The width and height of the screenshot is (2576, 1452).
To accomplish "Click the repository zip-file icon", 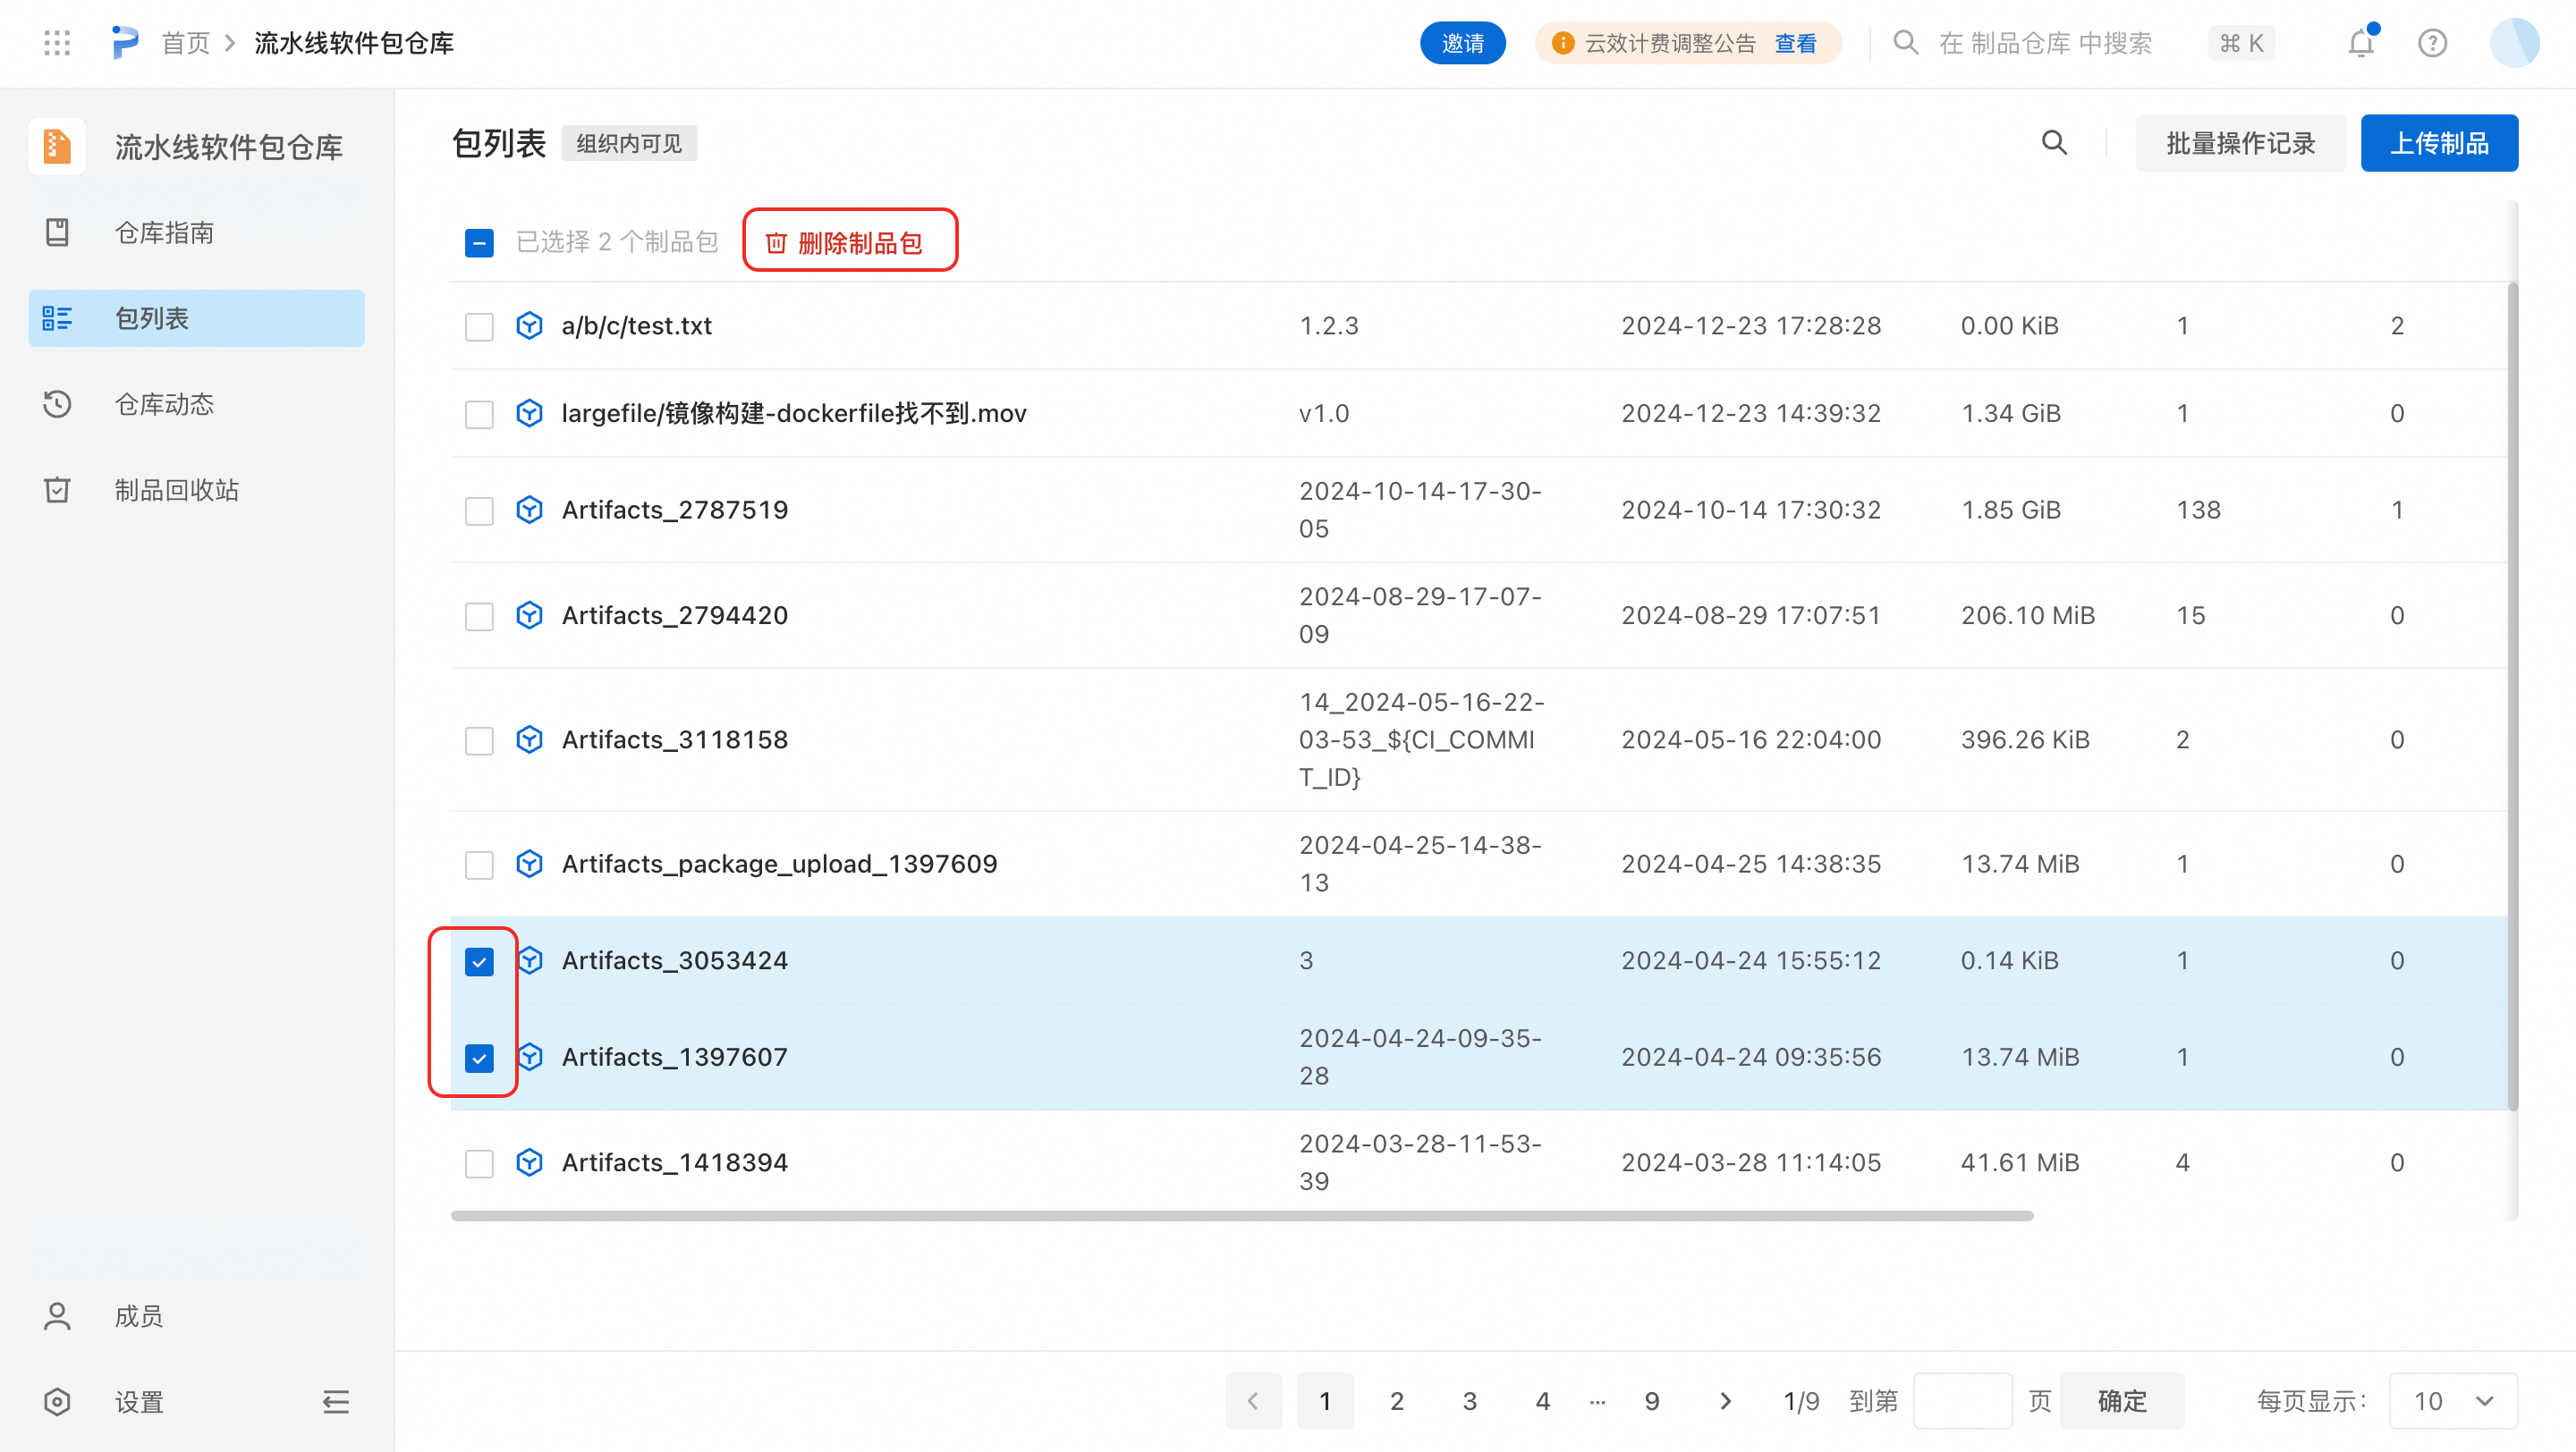I will point(57,147).
